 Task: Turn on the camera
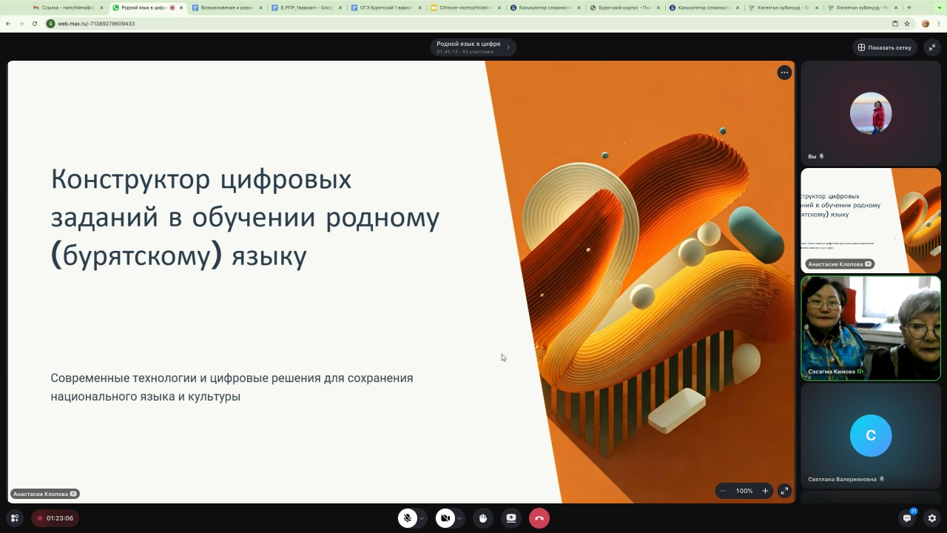point(445,518)
